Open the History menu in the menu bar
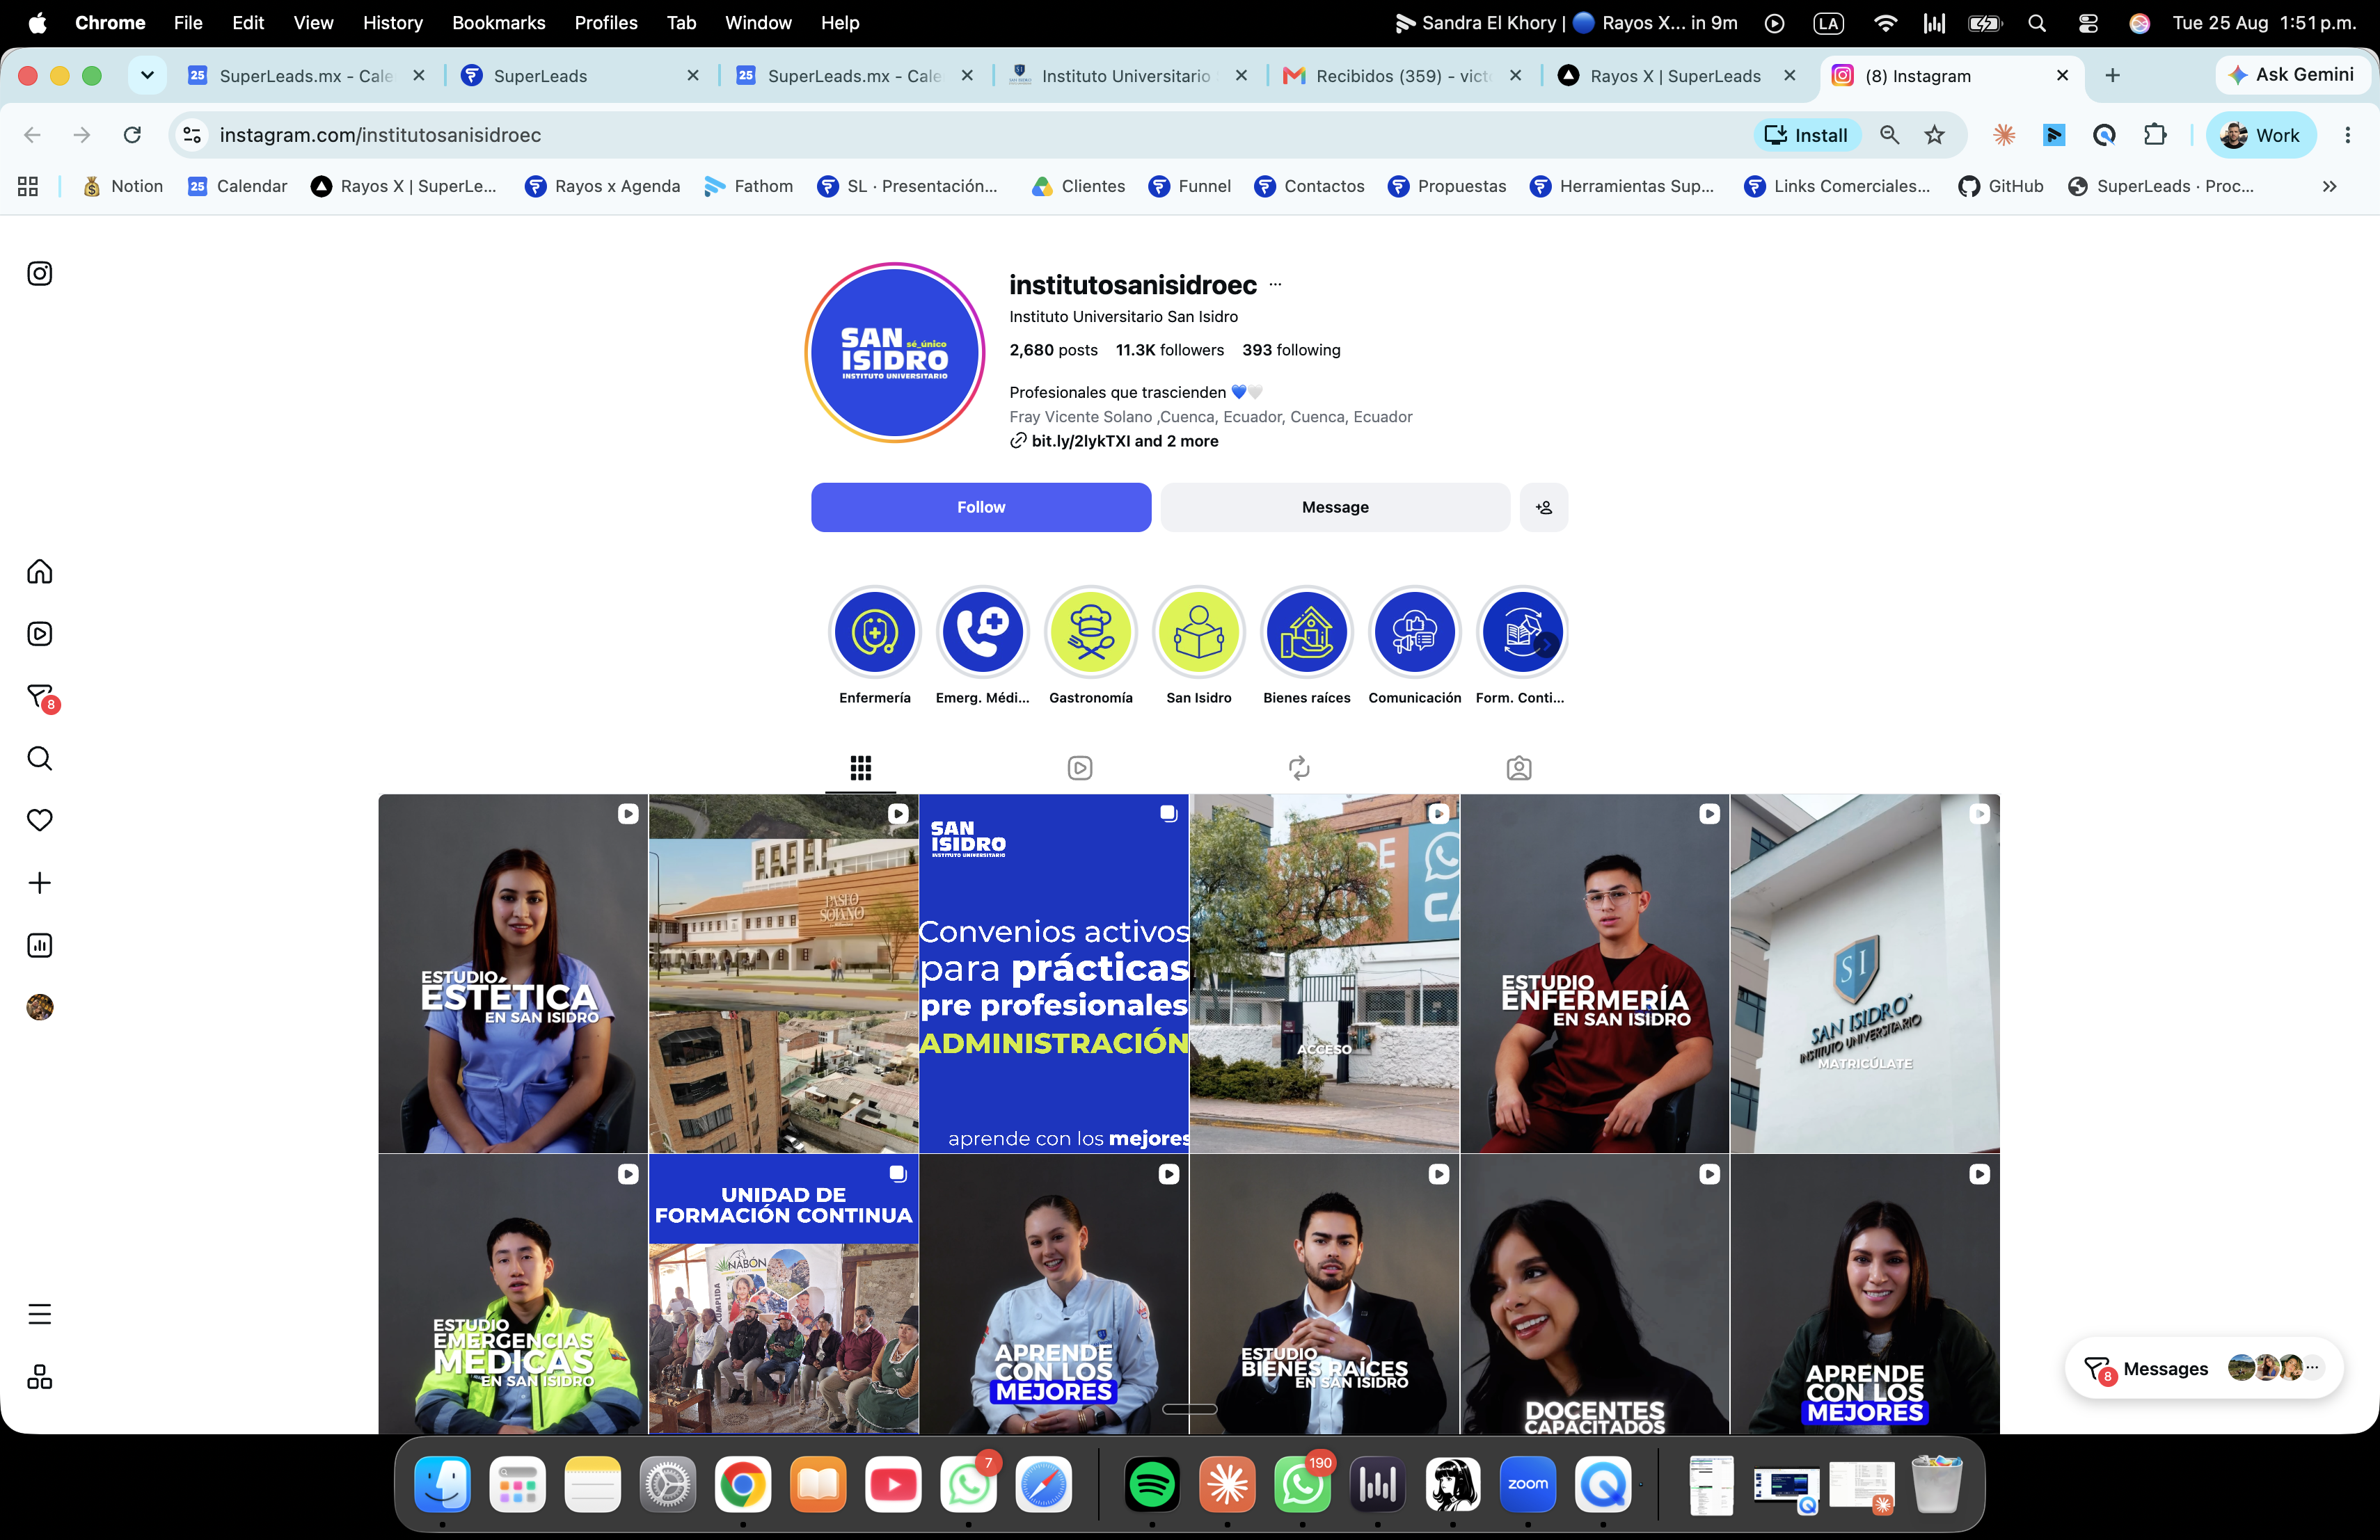This screenshot has height=1540, width=2380. click(392, 22)
